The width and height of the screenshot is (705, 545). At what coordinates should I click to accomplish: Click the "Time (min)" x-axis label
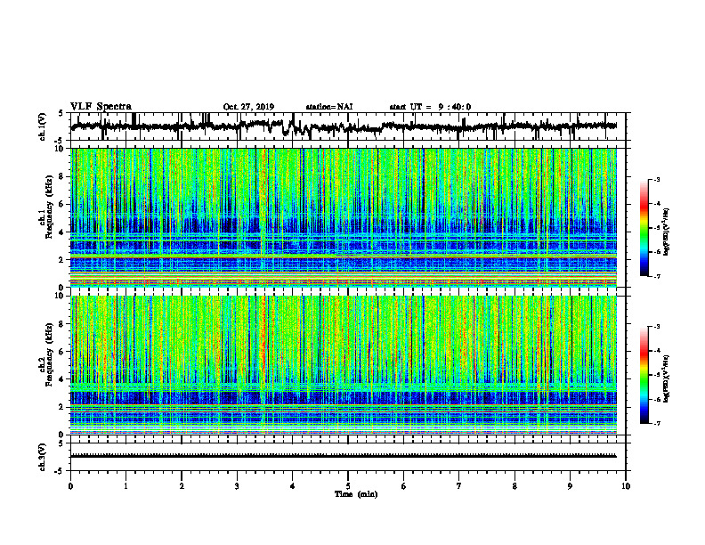356,494
